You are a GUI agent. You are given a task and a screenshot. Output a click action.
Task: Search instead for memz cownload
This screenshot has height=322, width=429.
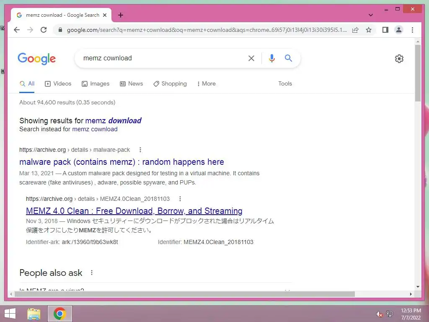pos(95,129)
